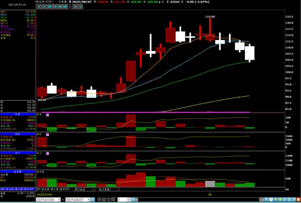Click the 08 month marker on time axis
301x203 pixels.
pyautogui.click(x=210, y=194)
